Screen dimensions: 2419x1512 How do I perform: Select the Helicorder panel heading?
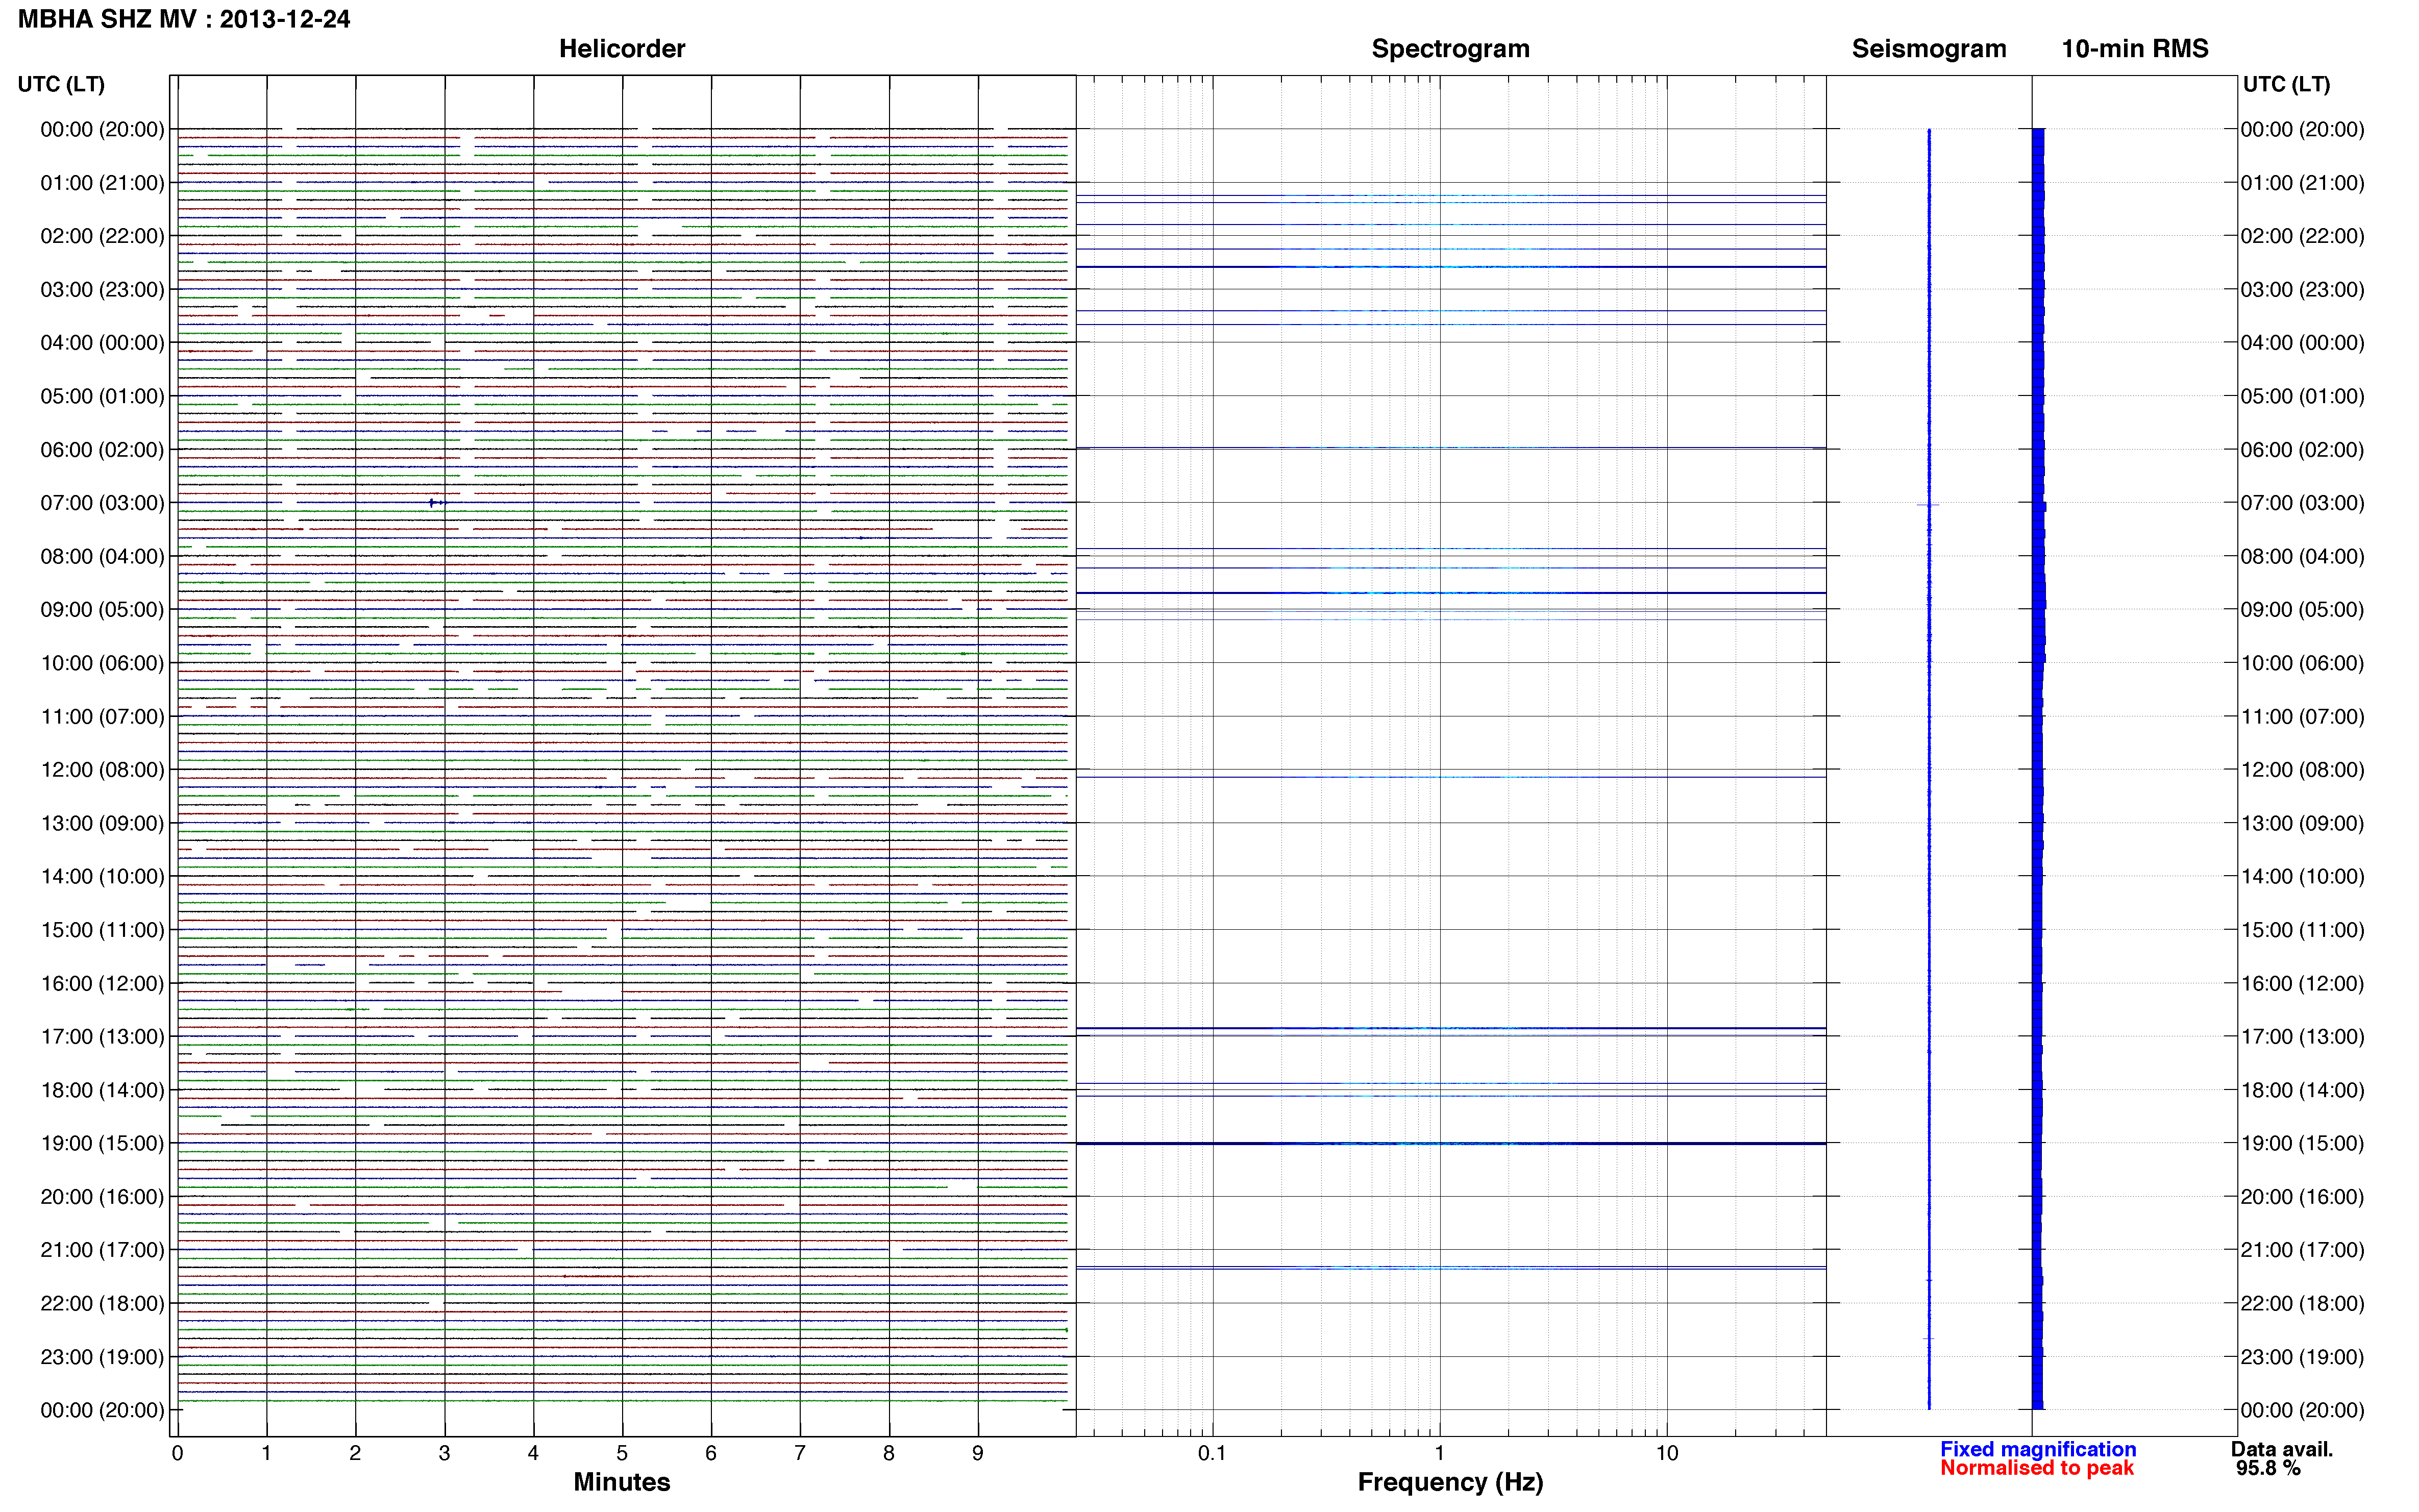tap(622, 49)
